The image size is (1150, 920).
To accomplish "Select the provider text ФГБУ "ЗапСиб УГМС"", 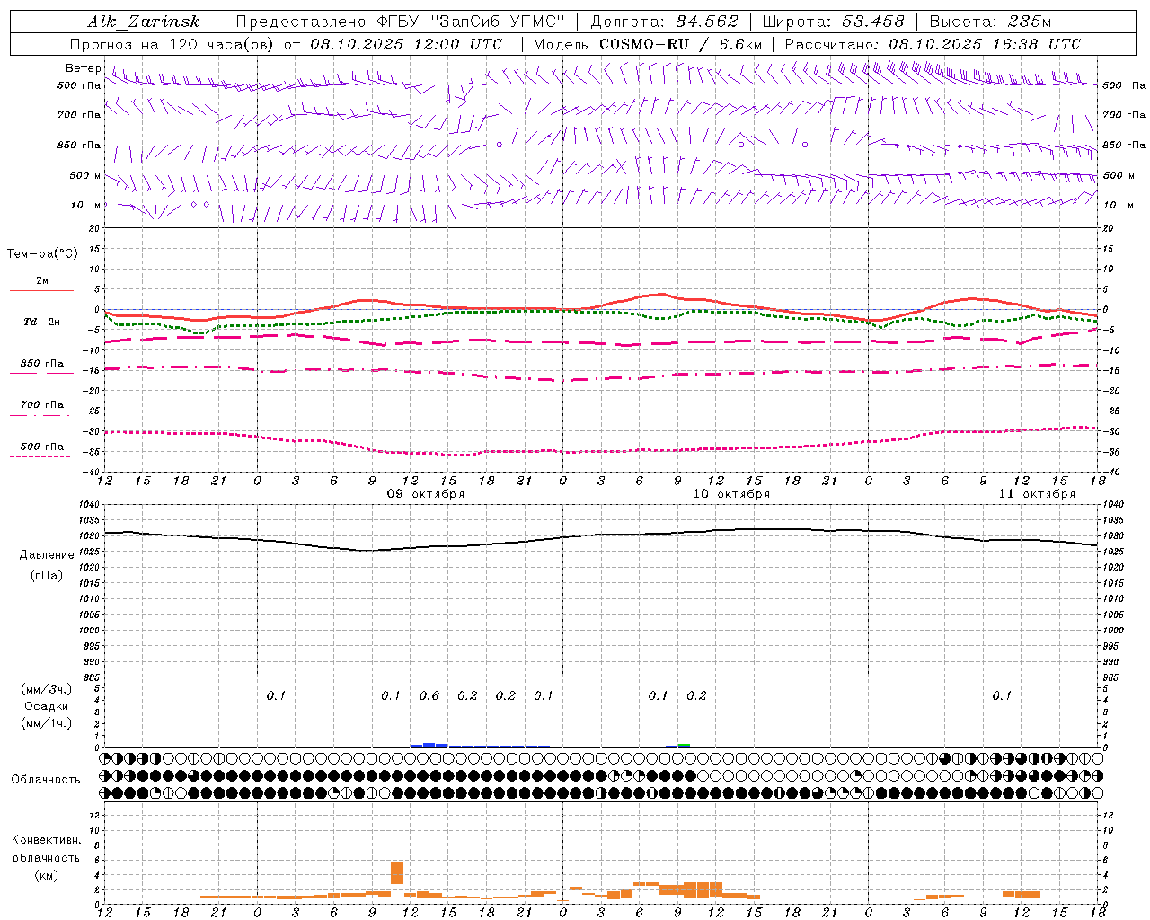I will coord(473,22).
